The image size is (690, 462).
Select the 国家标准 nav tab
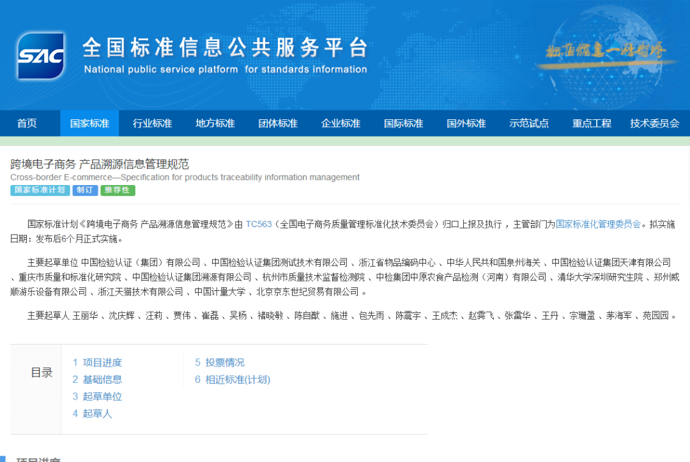89,124
